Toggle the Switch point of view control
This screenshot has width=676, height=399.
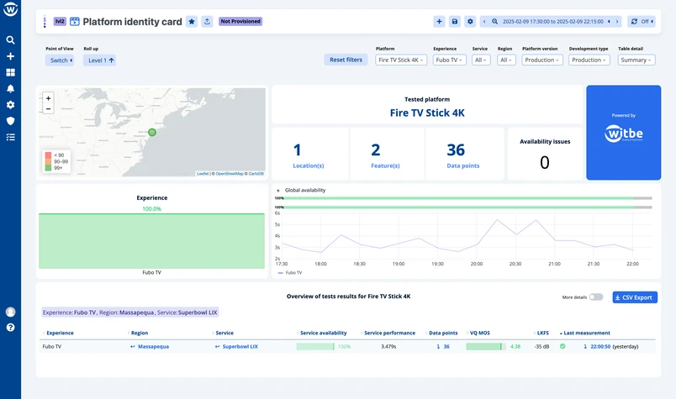[x=60, y=60]
